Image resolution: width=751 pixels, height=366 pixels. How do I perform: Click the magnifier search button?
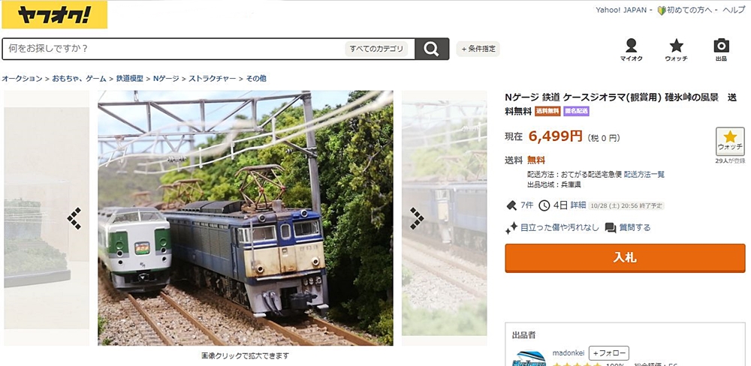click(432, 49)
